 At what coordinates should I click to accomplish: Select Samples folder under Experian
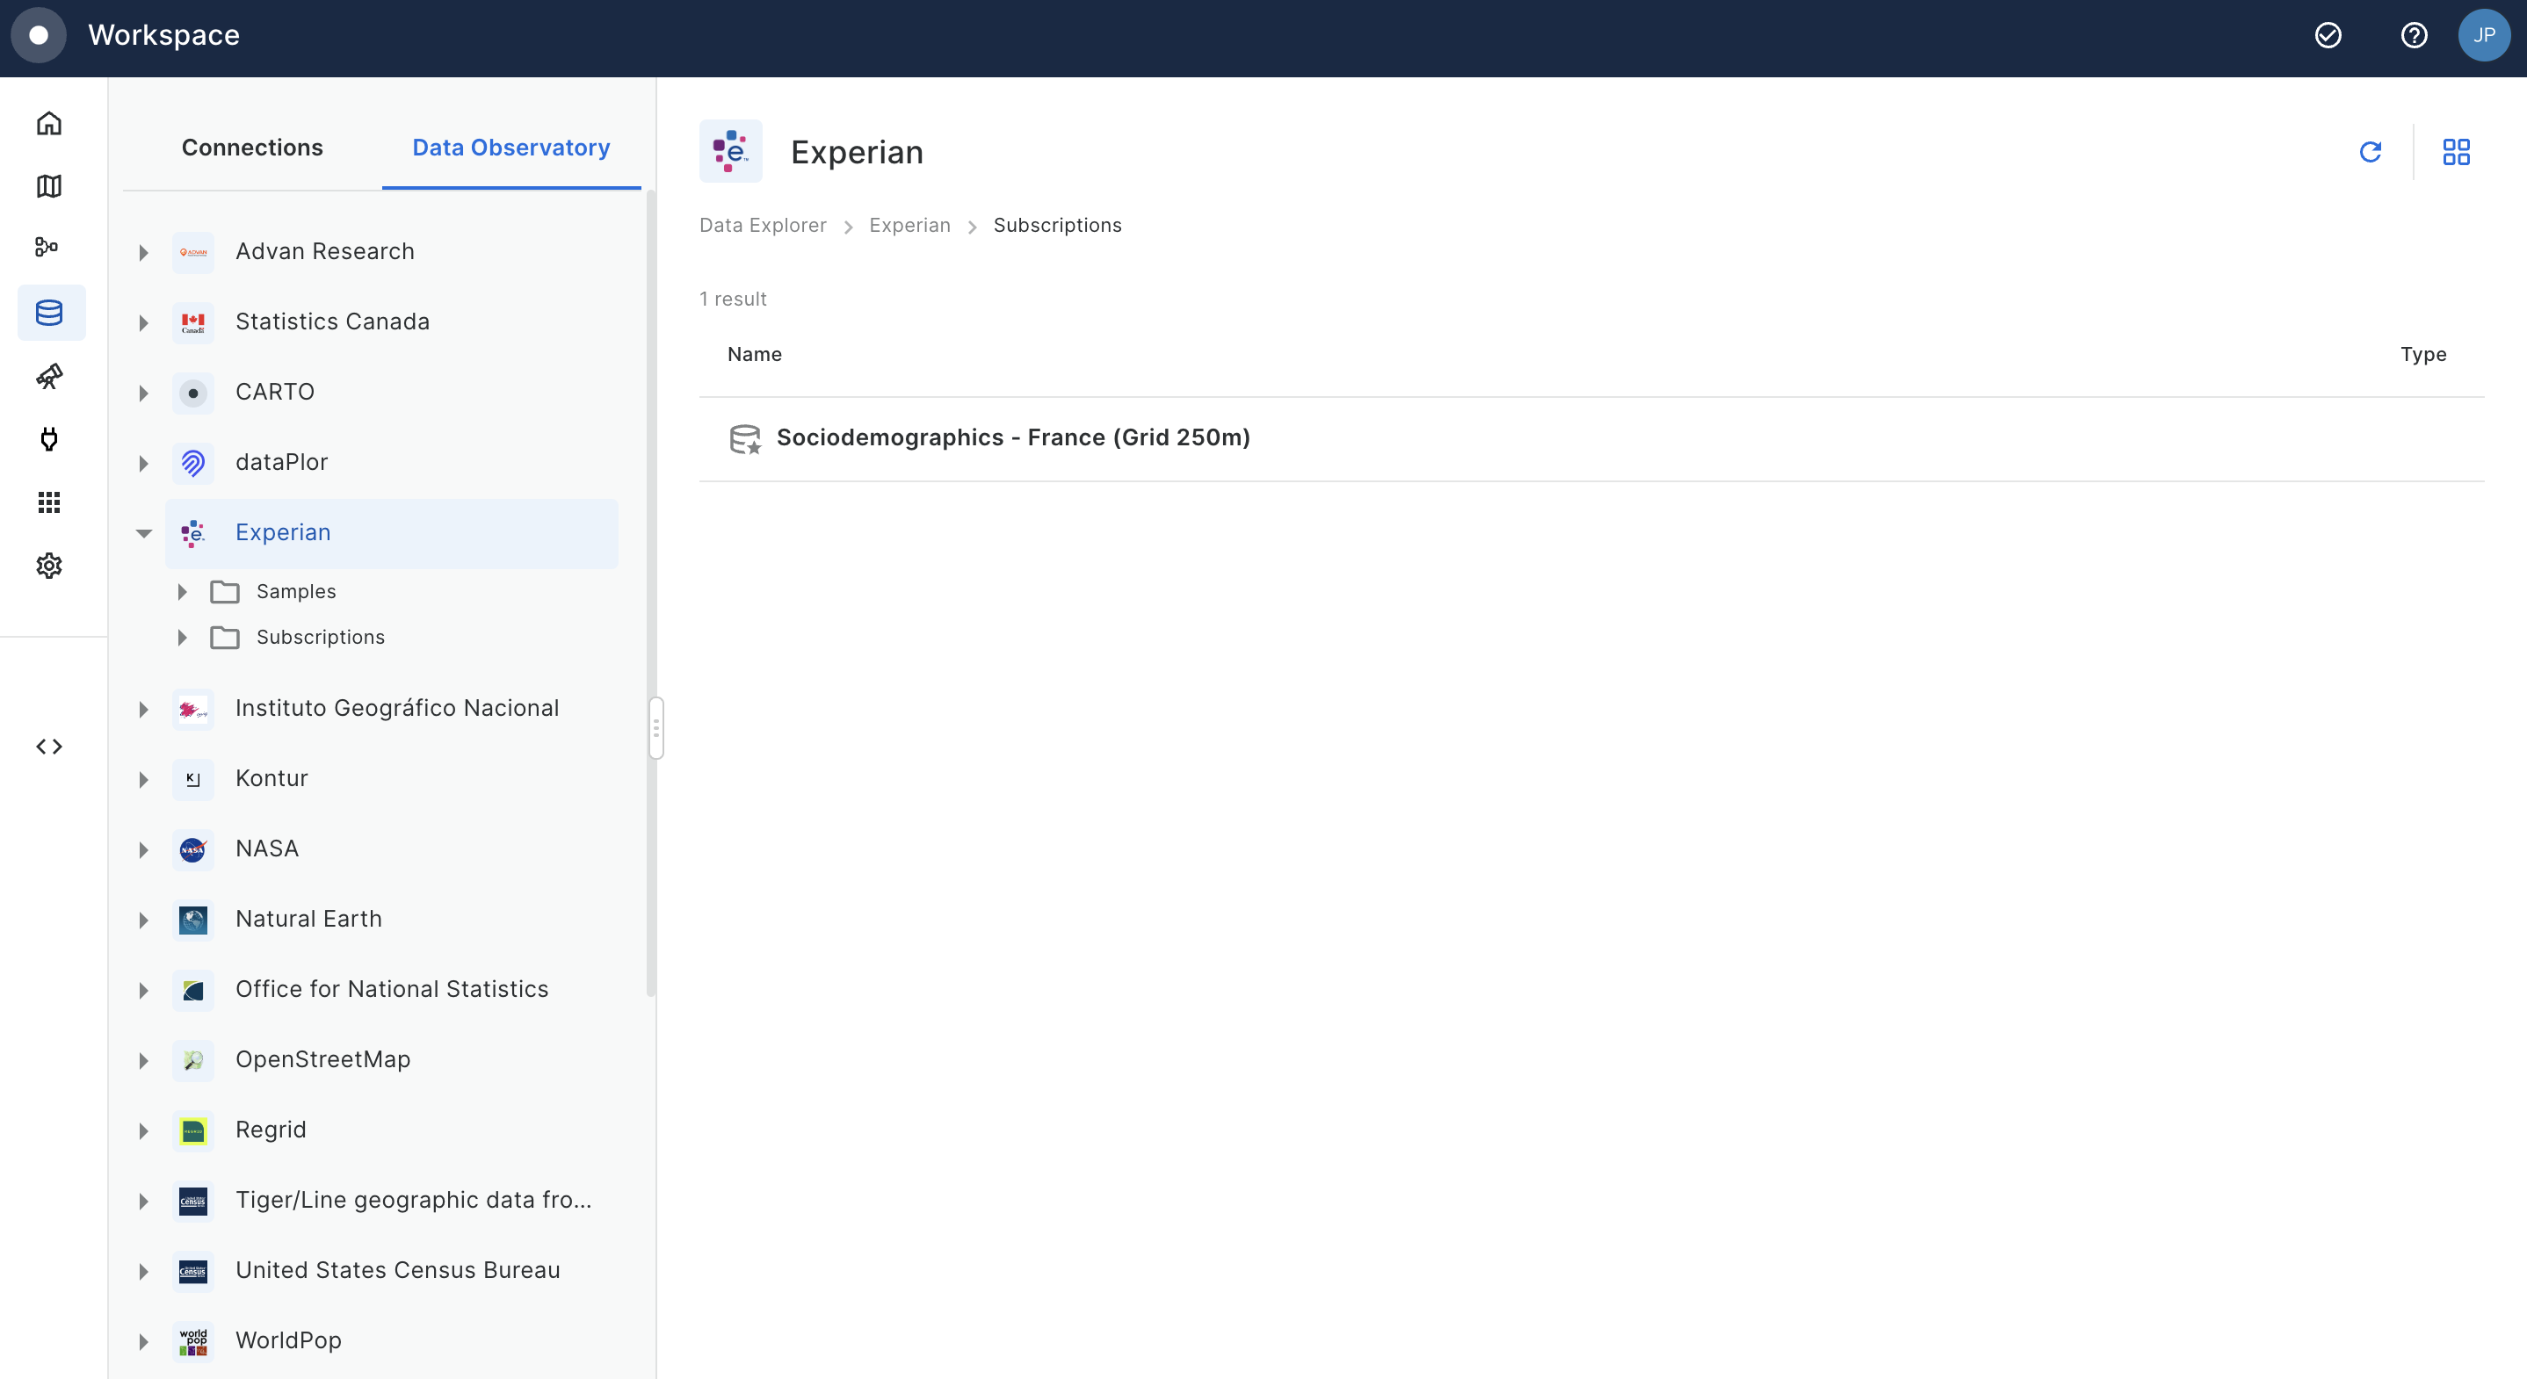(x=296, y=591)
